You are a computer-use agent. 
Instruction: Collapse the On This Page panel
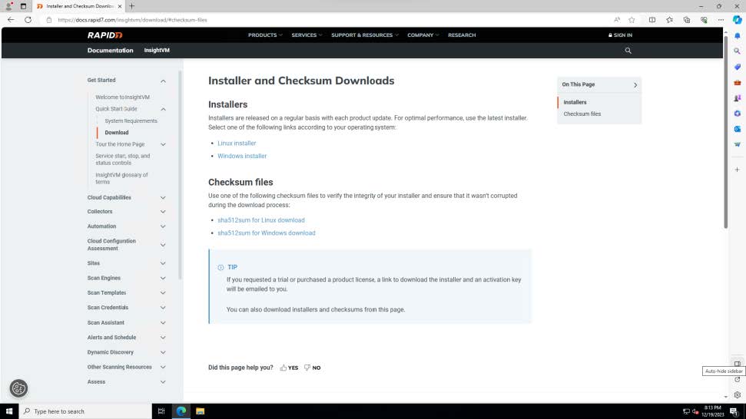[x=635, y=85]
